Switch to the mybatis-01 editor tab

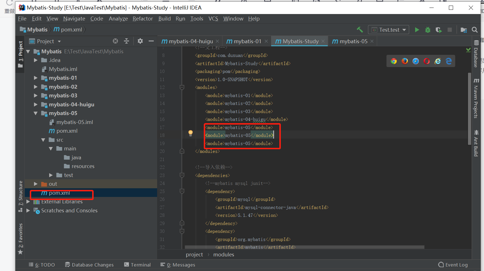[247, 41]
